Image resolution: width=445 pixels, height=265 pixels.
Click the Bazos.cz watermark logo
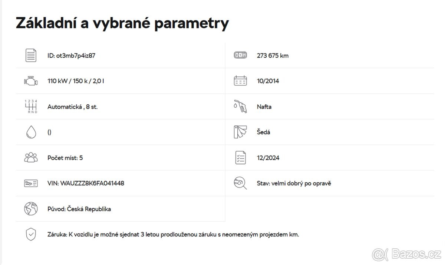click(x=407, y=254)
